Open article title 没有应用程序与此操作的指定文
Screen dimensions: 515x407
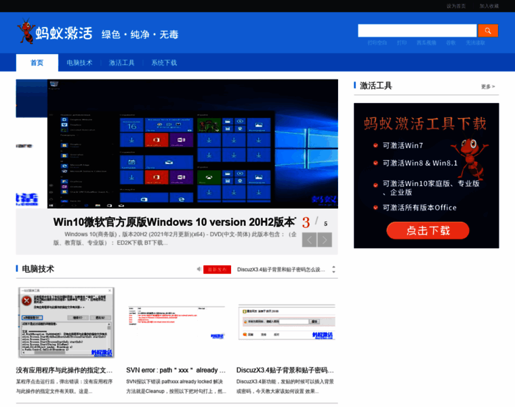(x=64, y=370)
